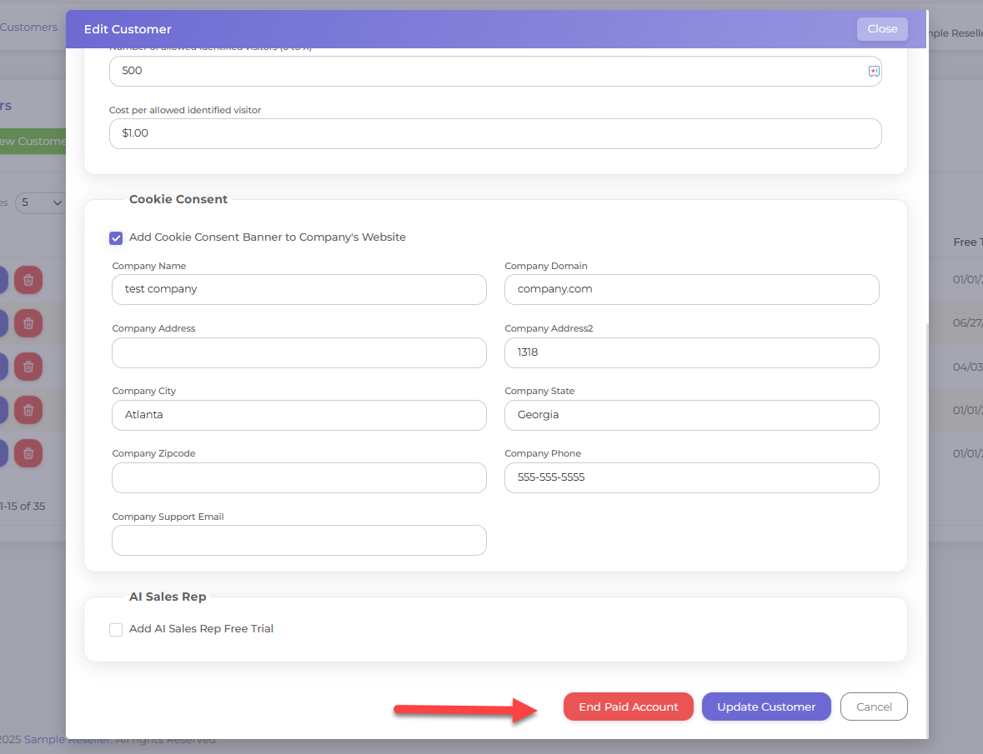Image resolution: width=983 pixels, height=754 pixels.
Task: Edit the Company Phone field
Action: [x=691, y=477]
